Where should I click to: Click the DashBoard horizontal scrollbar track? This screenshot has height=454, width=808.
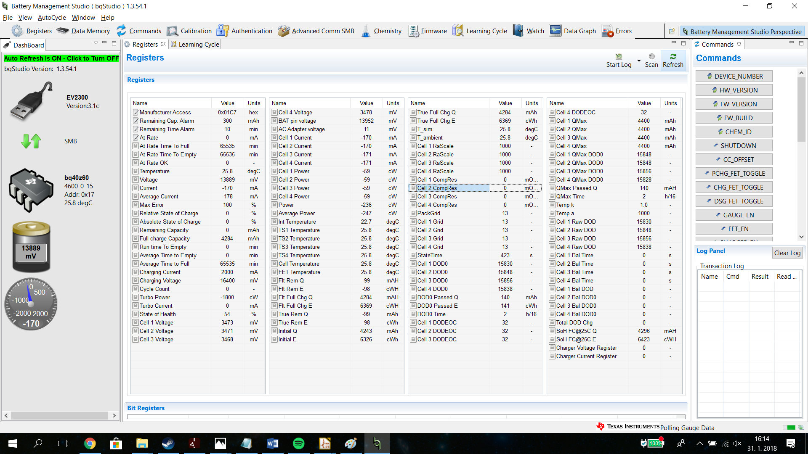[59, 415]
